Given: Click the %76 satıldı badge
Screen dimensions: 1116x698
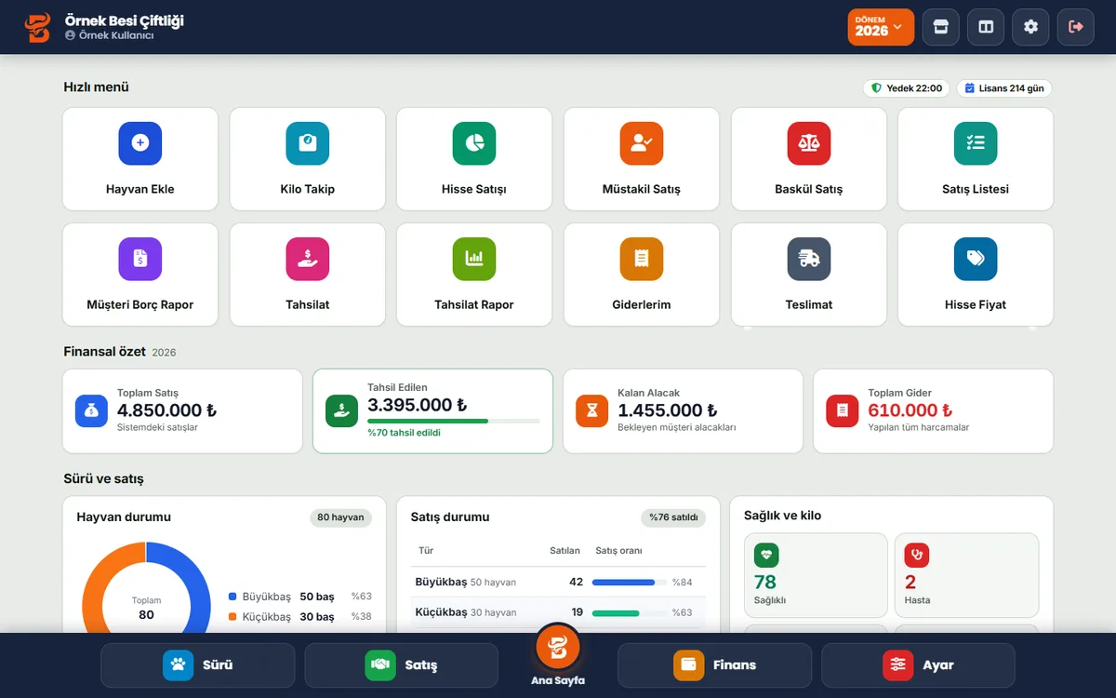Looking at the screenshot, I should [x=673, y=517].
